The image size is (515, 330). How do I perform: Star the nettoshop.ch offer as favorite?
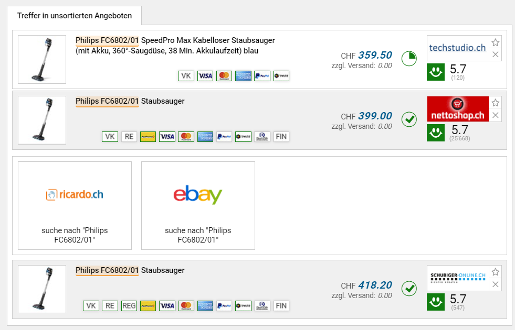point(496,103)
